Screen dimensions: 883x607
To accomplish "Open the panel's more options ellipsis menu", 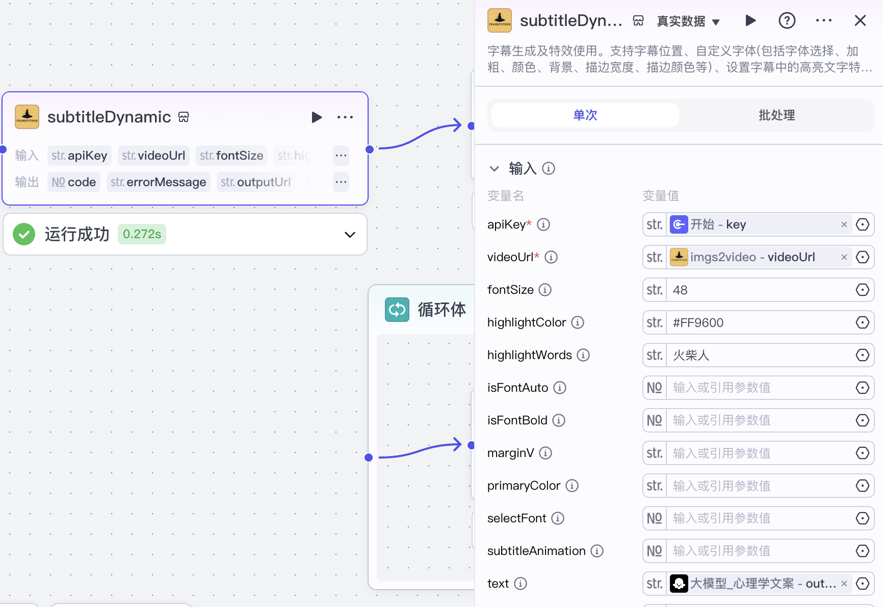I will point(823,20).
